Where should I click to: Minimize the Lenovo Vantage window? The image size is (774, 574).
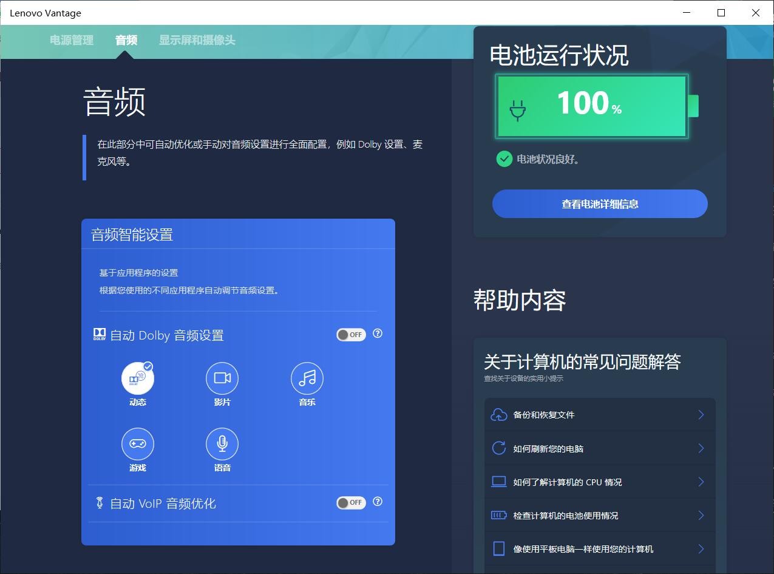687,13
